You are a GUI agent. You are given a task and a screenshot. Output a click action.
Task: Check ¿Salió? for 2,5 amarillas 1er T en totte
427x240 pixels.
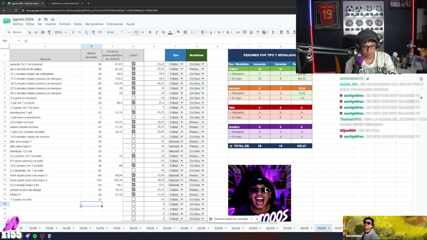[x=133, y=170]
